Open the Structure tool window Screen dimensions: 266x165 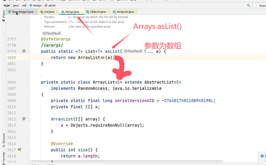(4, 140)
